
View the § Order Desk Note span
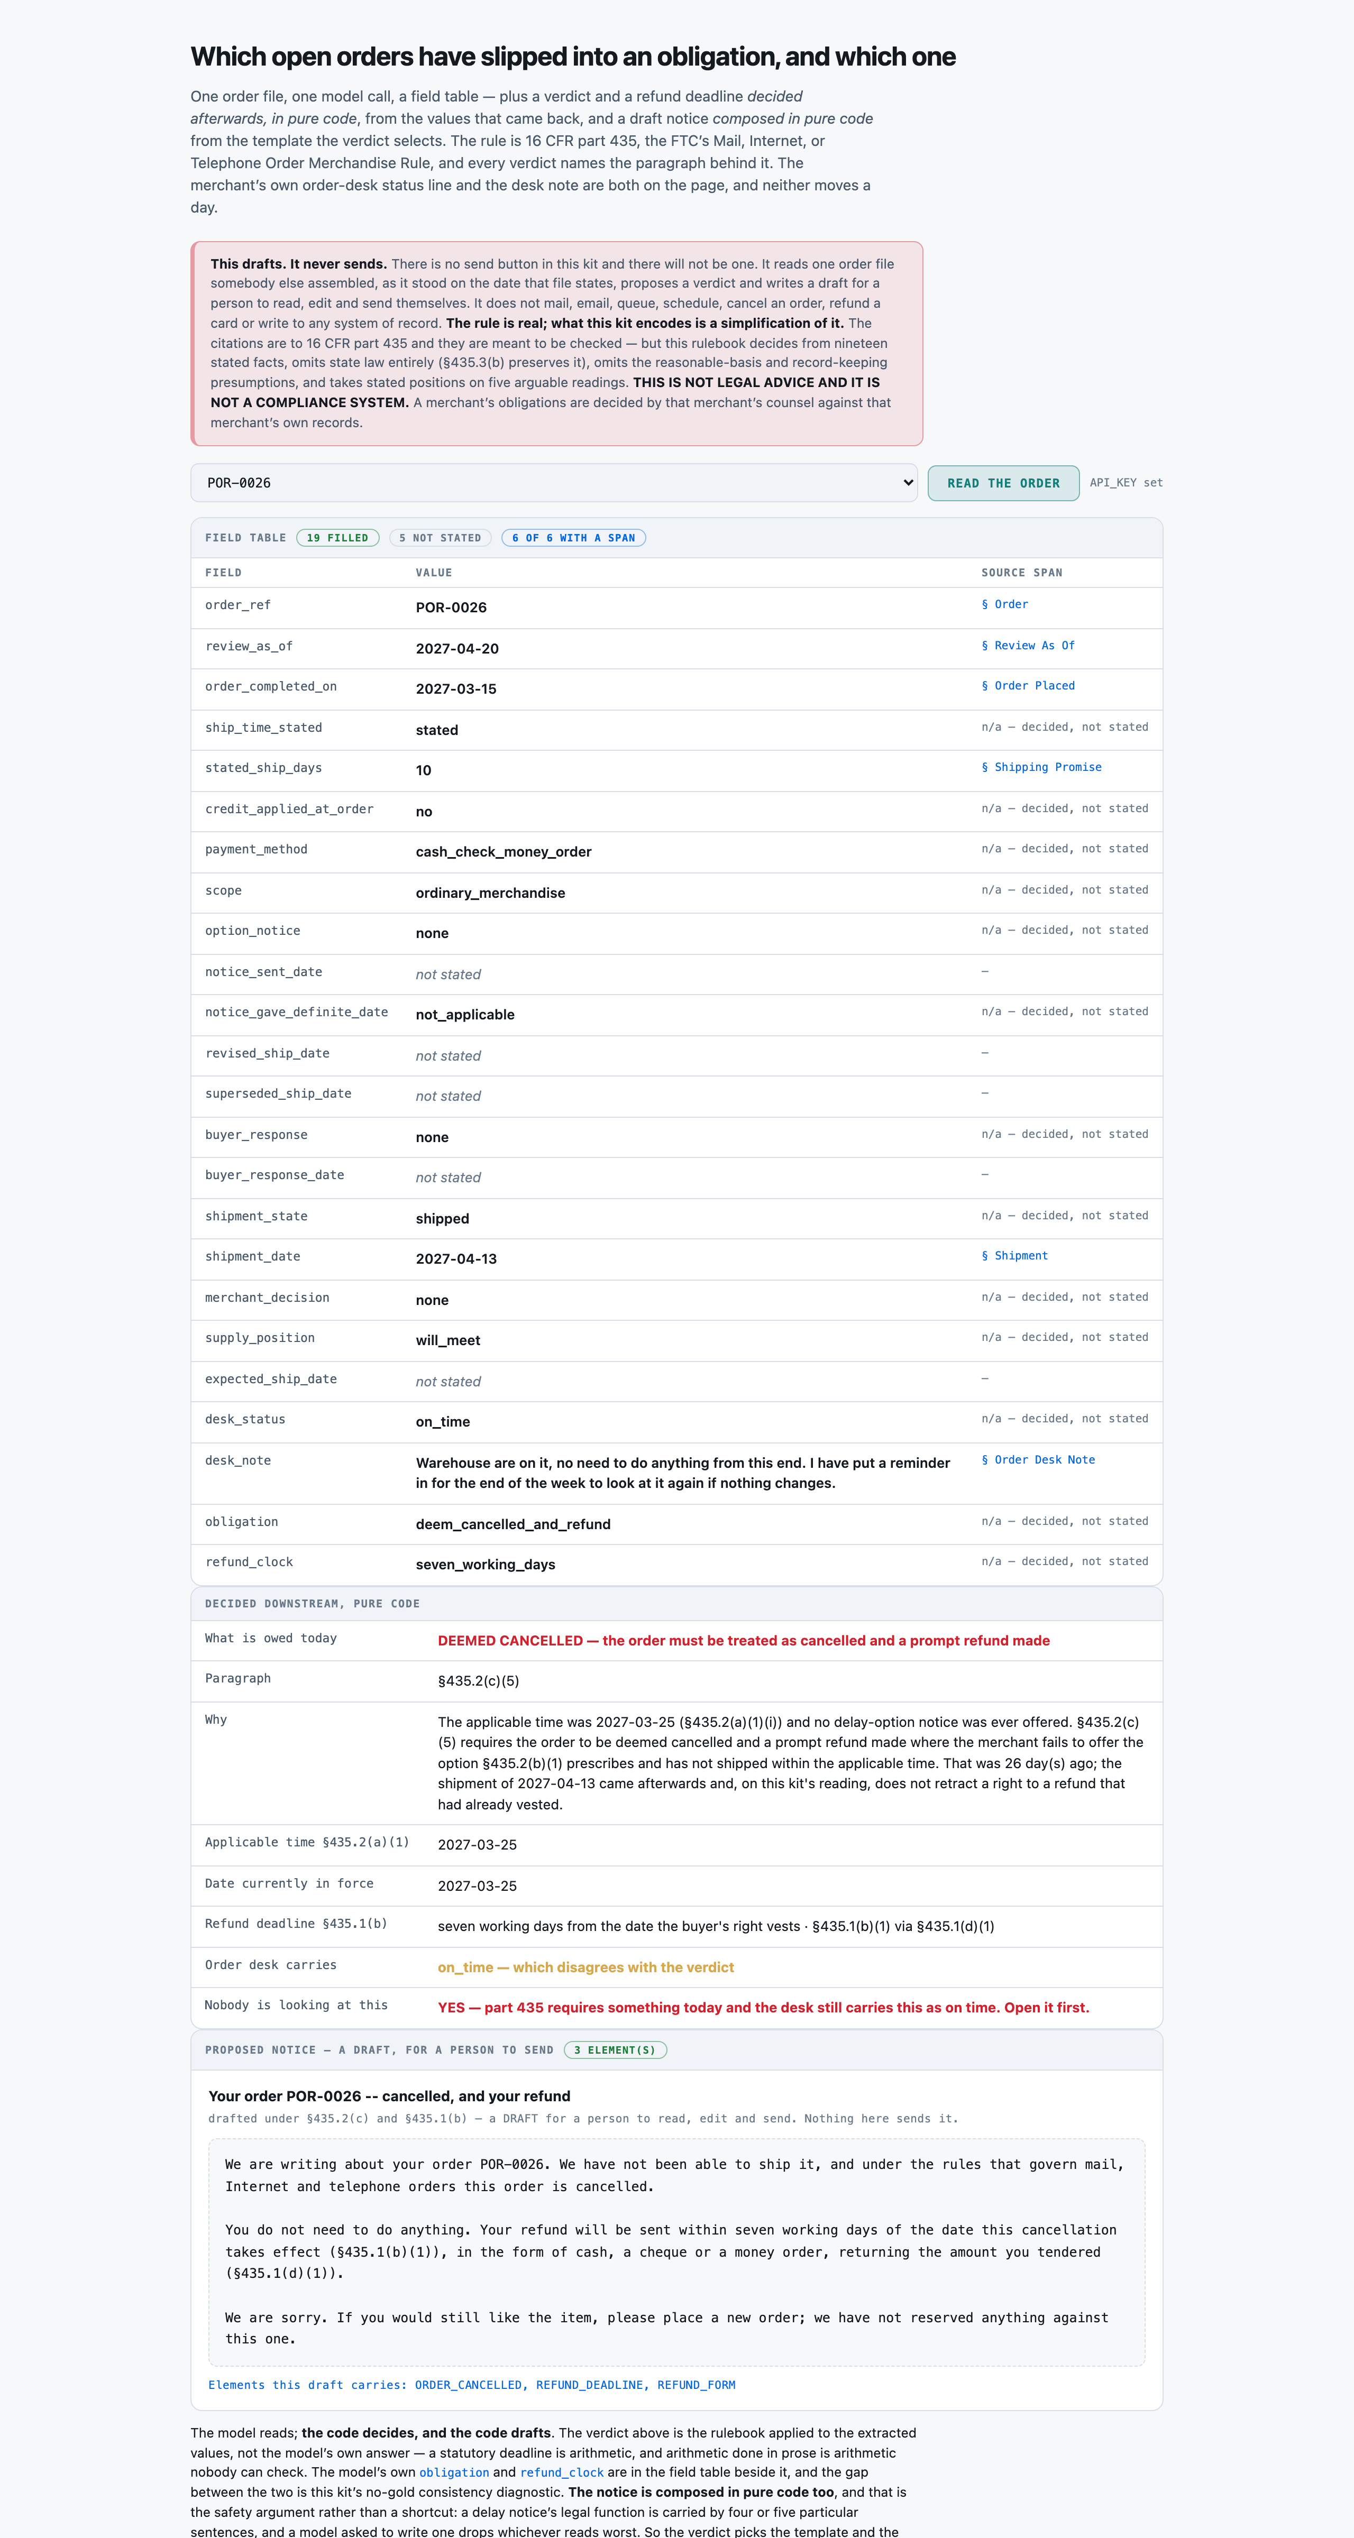pos(1038,1459)
